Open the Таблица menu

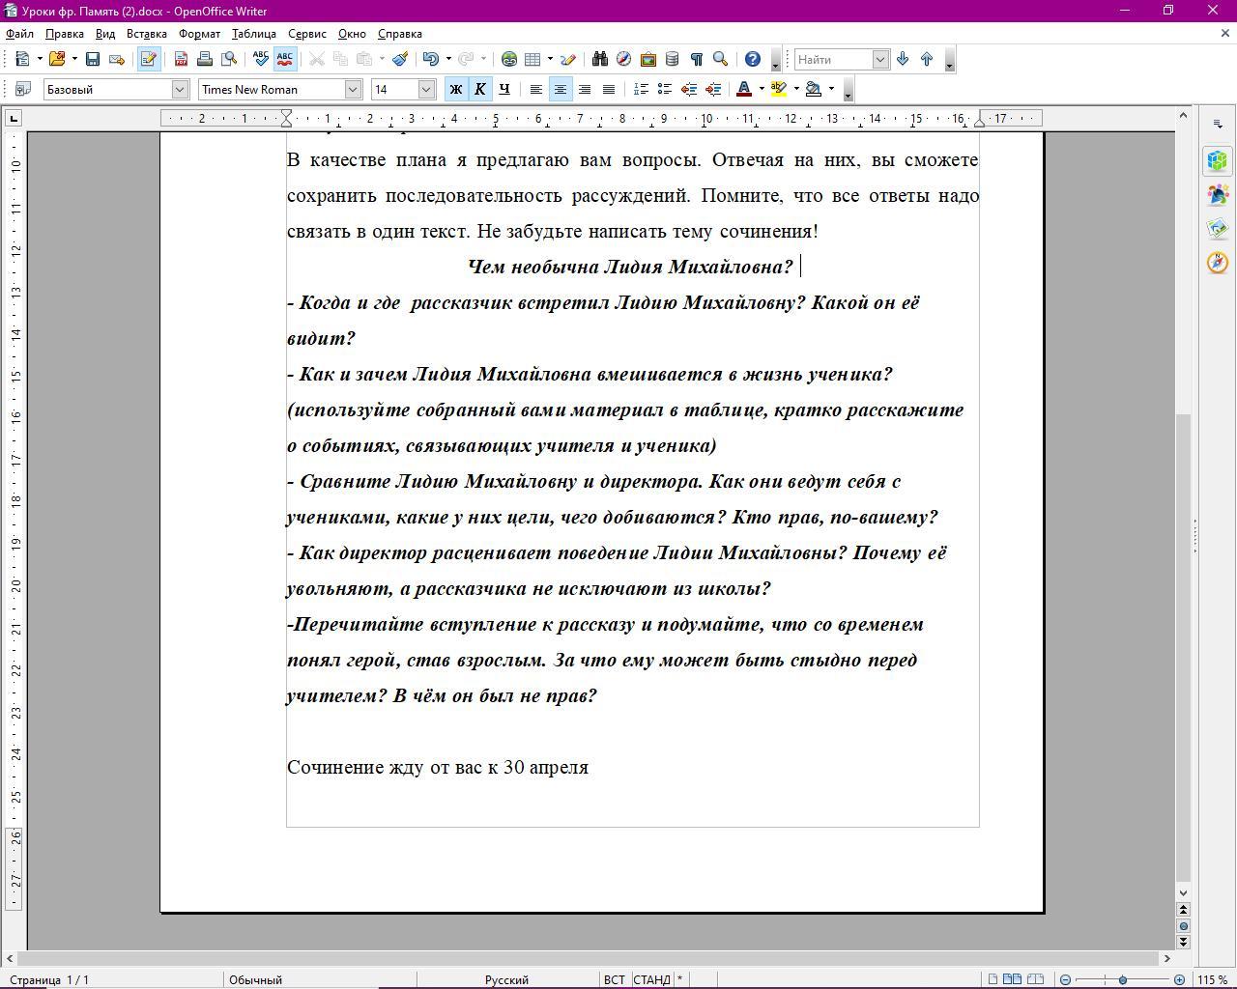click(x=253, y=34)
